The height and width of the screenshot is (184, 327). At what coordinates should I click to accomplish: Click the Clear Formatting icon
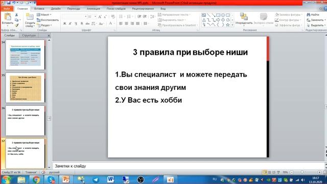[x=113, y=16]
